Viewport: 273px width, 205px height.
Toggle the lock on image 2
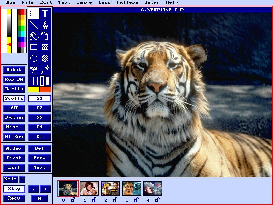115,200
